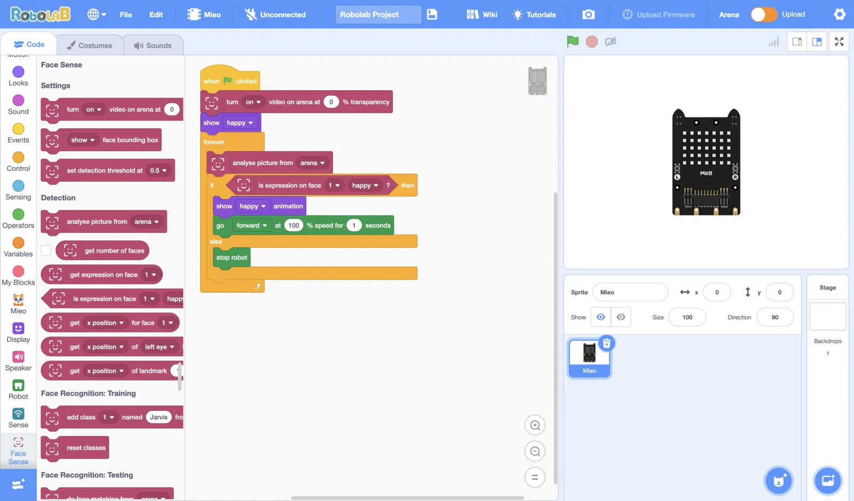
Task: Select the Control block category
Action: (18, 161)
